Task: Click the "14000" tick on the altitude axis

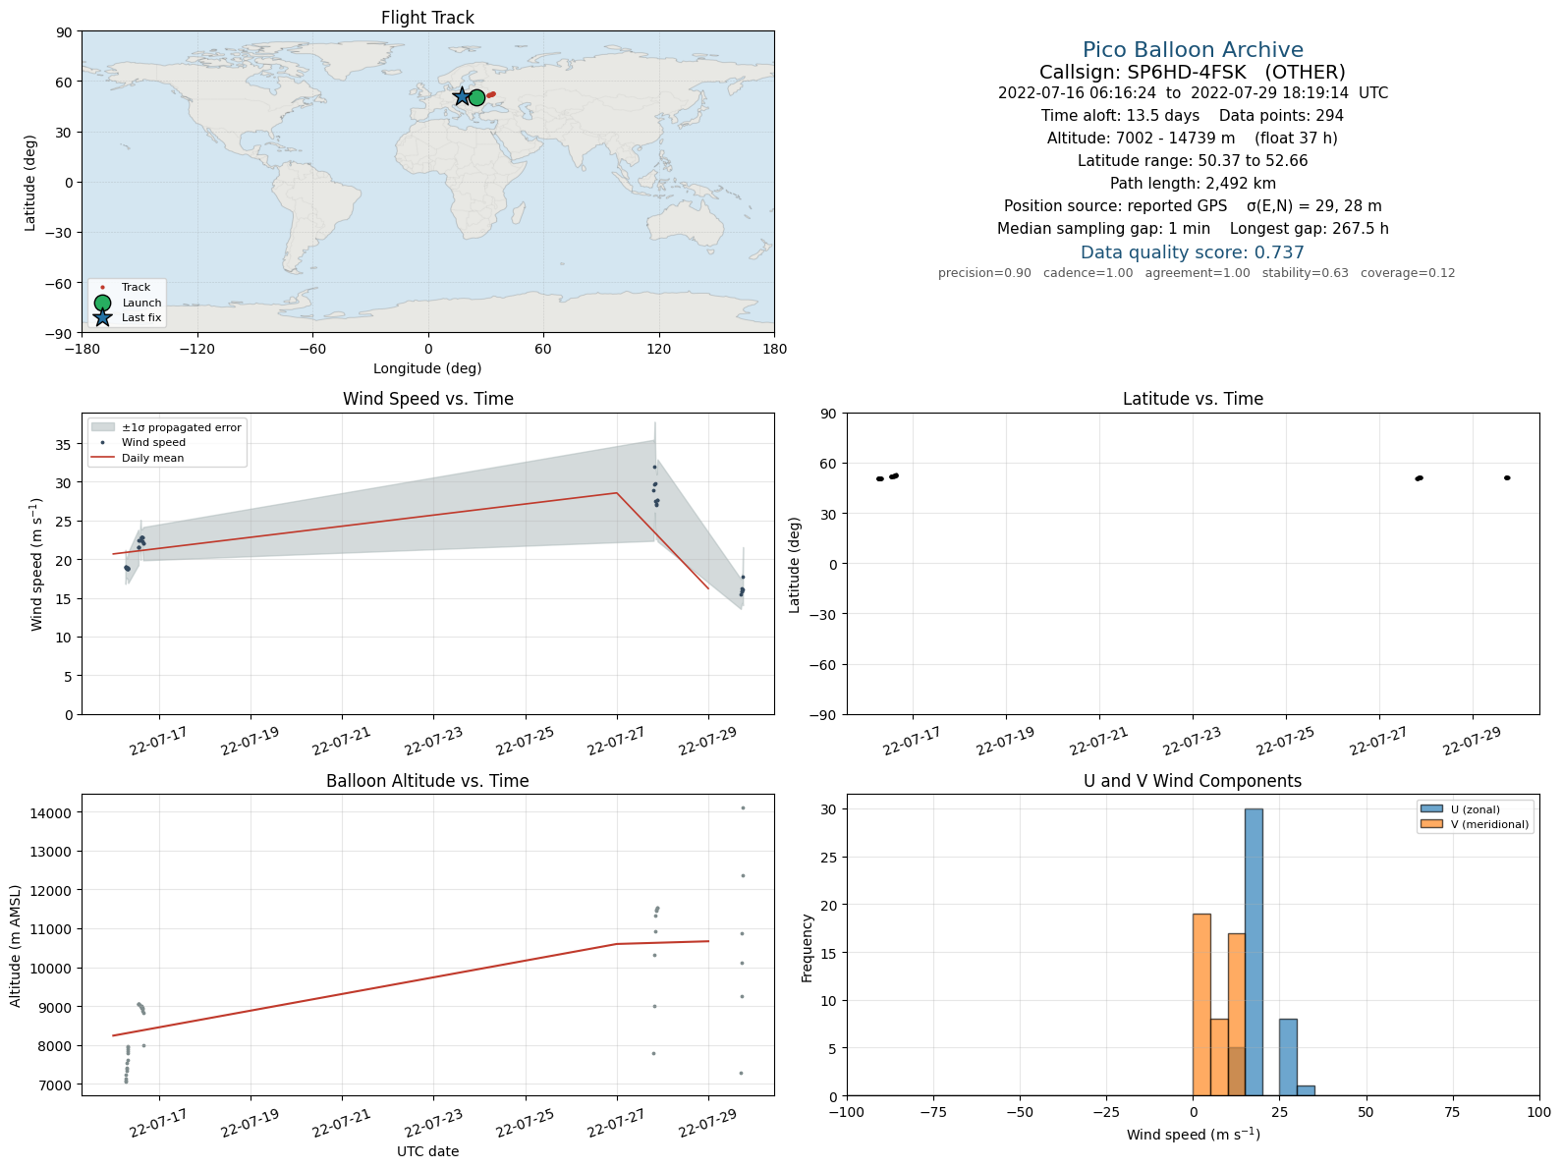Action: pos(55,813)
